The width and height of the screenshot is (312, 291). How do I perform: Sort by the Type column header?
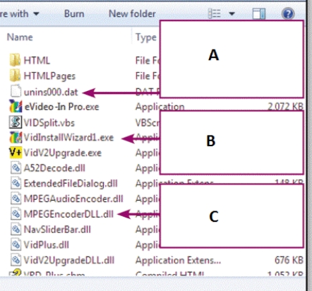point(146,37)
